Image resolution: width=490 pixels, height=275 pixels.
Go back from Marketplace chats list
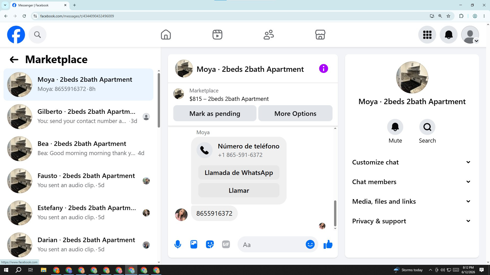pyautogui.click(x=14, y=60)
